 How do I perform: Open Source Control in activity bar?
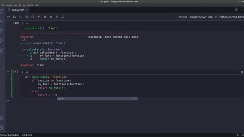[2, 30]
